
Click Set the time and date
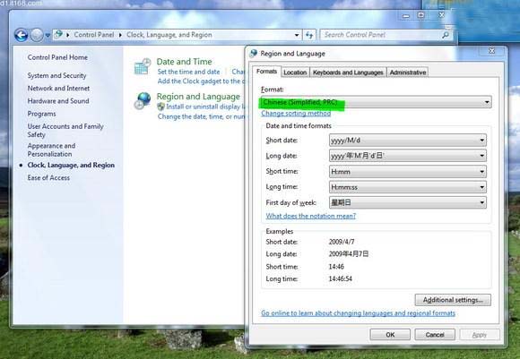pos(188,72)
